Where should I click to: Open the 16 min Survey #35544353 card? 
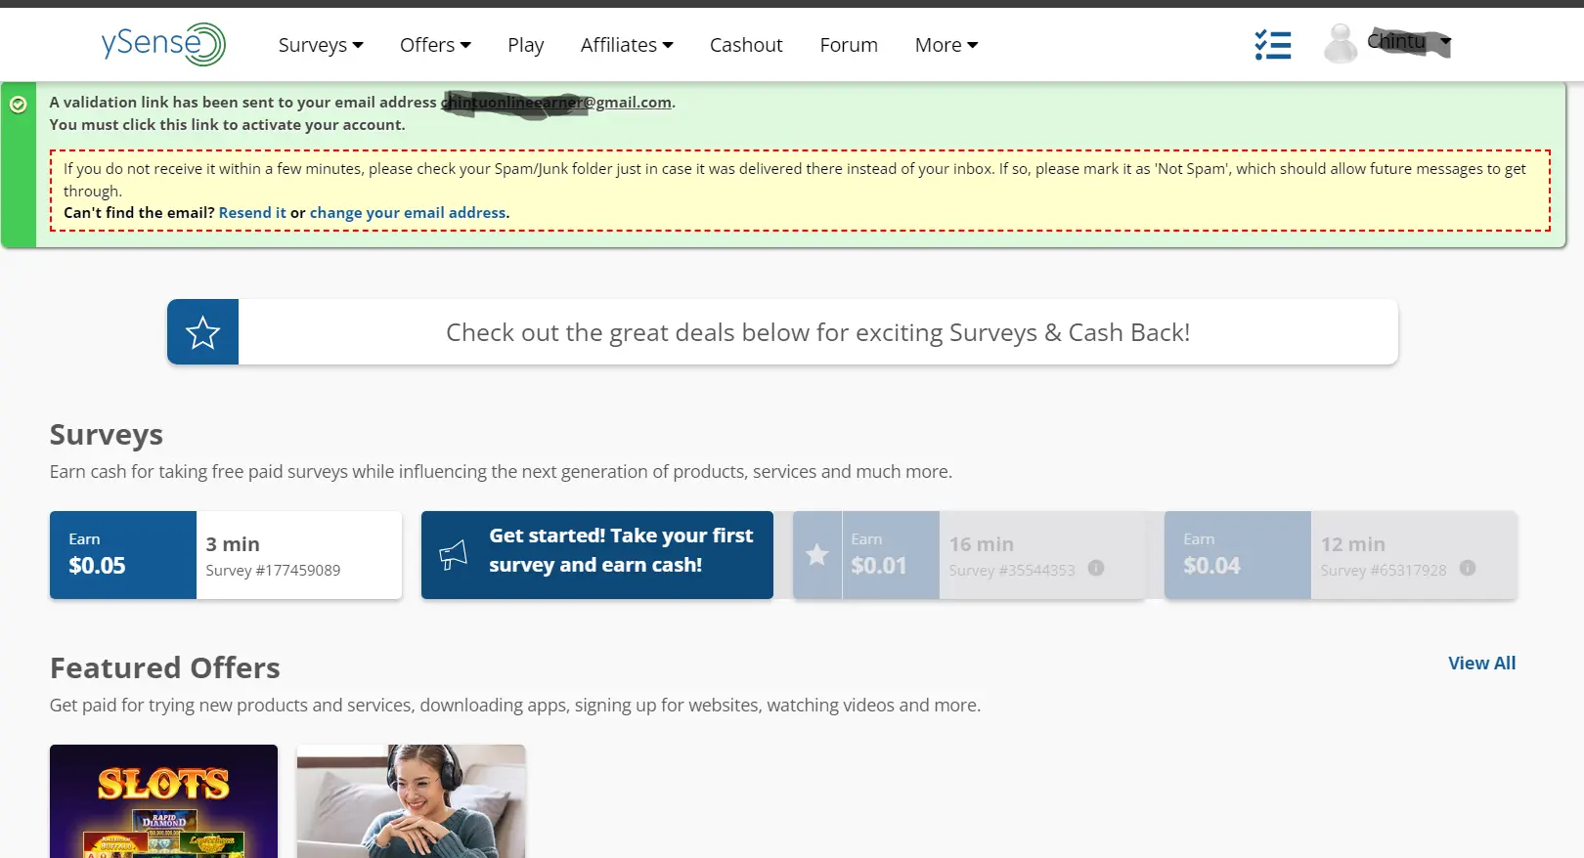point(969,555)
